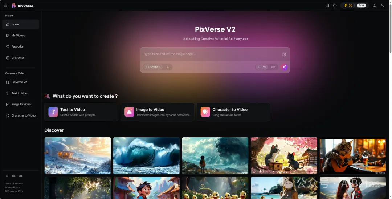392x199 pixels.
Task: Click the upload image icon in the prompt box
Action: pyautogui.click(x=284, y=54)
